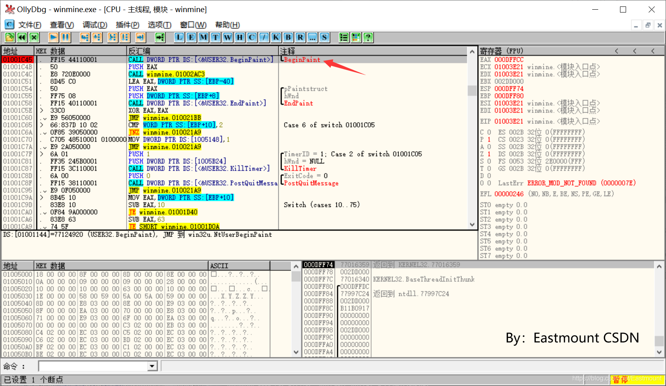Open the 调试(D) debug menu
Image resolution: width=666 pixels, height=386 pixels.
tap(95, 25)
